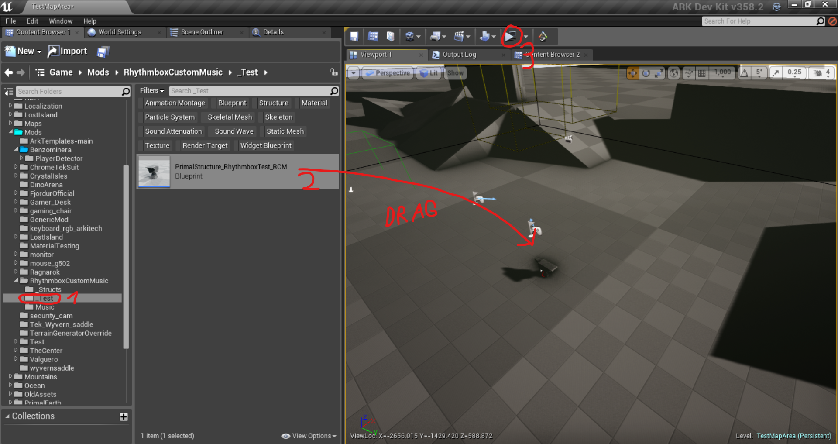
Task: Select the Rotate gizmo tool
Action: 646,73
